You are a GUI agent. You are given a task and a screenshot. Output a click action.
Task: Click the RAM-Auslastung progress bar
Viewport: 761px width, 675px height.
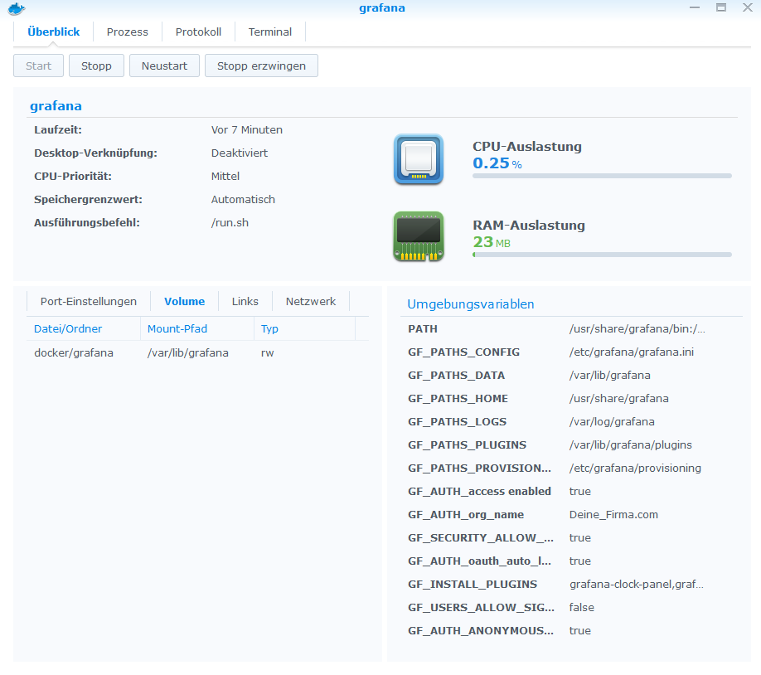click(x=602, y=255)
